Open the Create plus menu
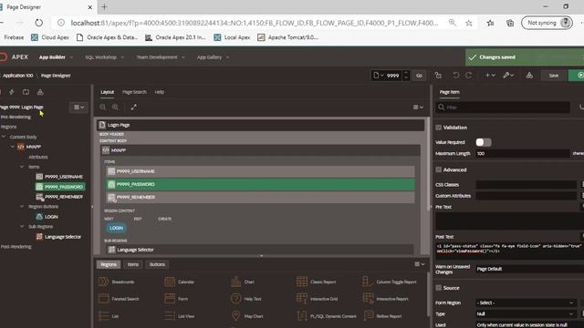 click(x=490, y=76)
